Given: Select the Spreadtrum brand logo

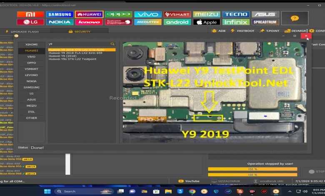Looking at the screenshot, I should 265,22.
